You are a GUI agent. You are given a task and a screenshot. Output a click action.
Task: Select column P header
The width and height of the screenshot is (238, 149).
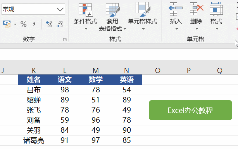pyautogui.click(x=188, y=70)
